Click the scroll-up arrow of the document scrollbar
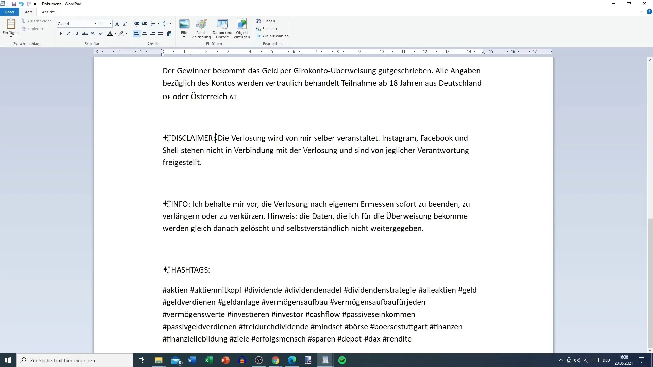653x367 pixels. 650,60
